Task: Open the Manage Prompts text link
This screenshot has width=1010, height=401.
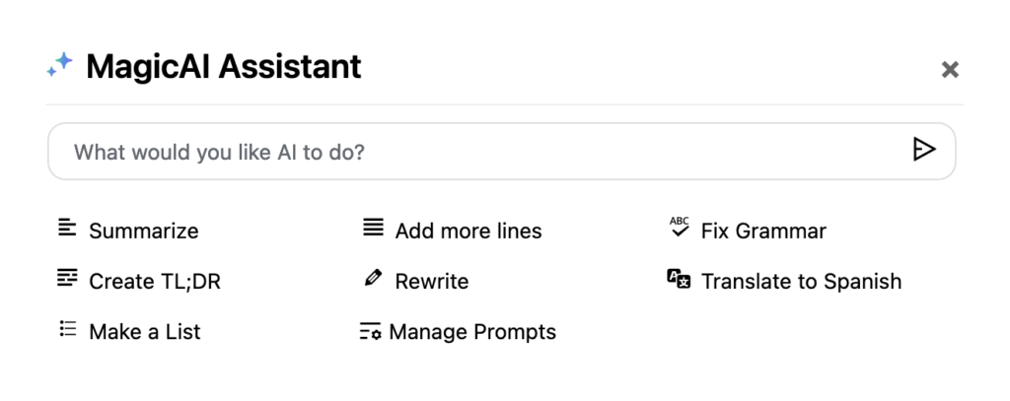Action: pos(472,332)
